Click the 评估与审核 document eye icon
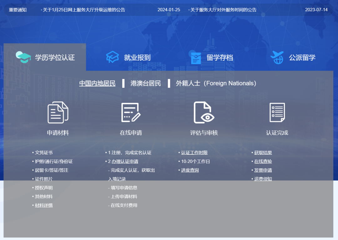 pyautogui.click(x=204, y=112)
